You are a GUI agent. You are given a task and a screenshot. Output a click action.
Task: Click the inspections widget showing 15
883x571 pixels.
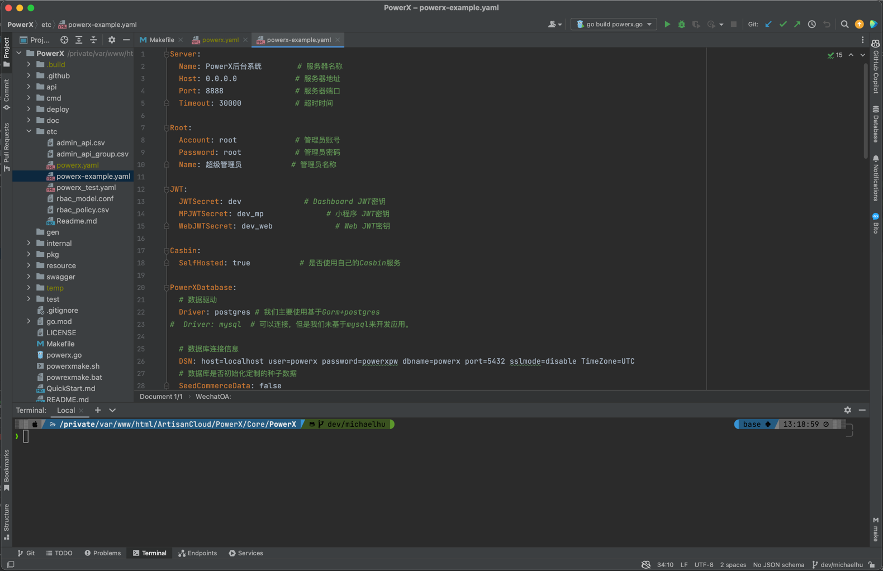(x=835, y=55)
